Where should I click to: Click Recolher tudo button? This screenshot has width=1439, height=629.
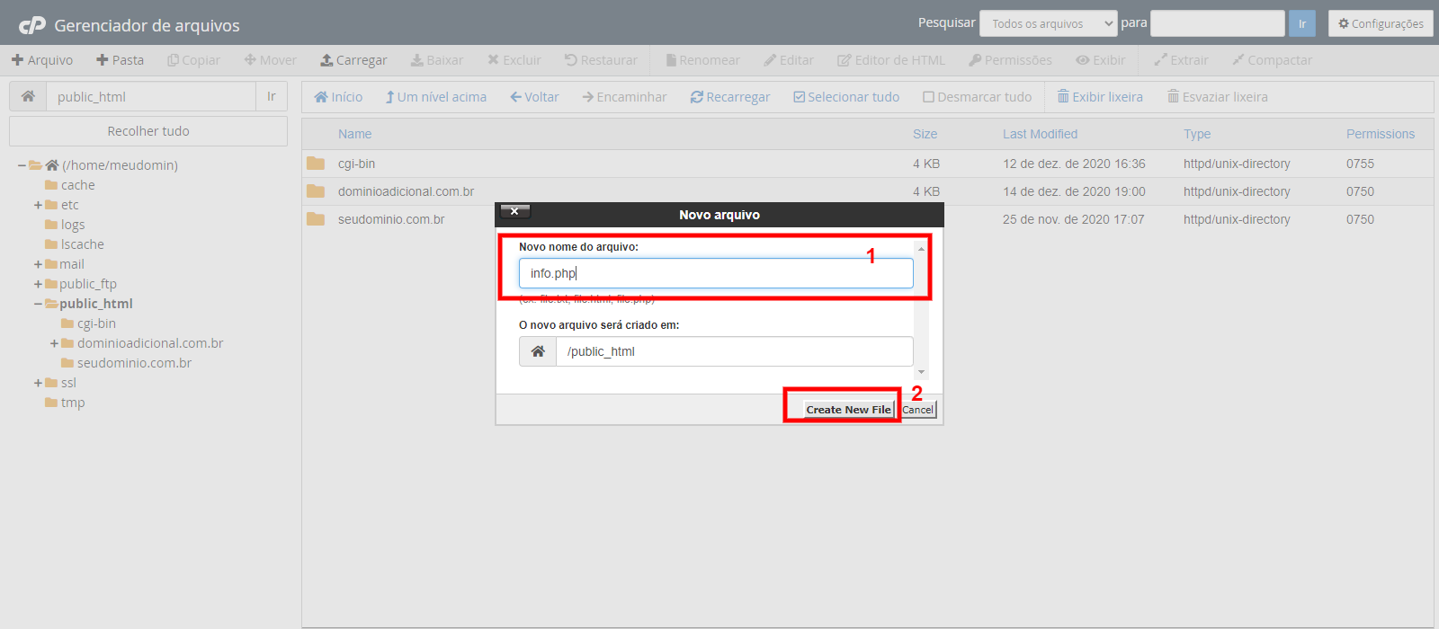148,131
